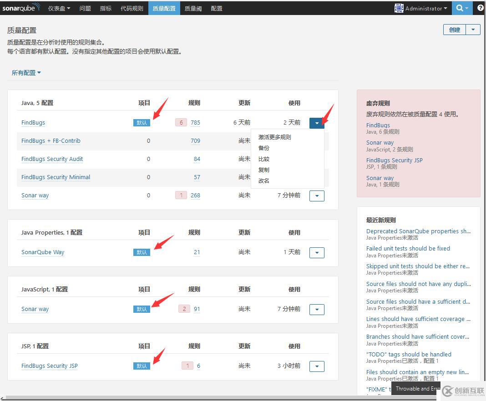This screenshot has width=486, height=401.
Task: Open the FindBugs row actions dropdown
Action: pyautogui.click(x=317, y=123)
